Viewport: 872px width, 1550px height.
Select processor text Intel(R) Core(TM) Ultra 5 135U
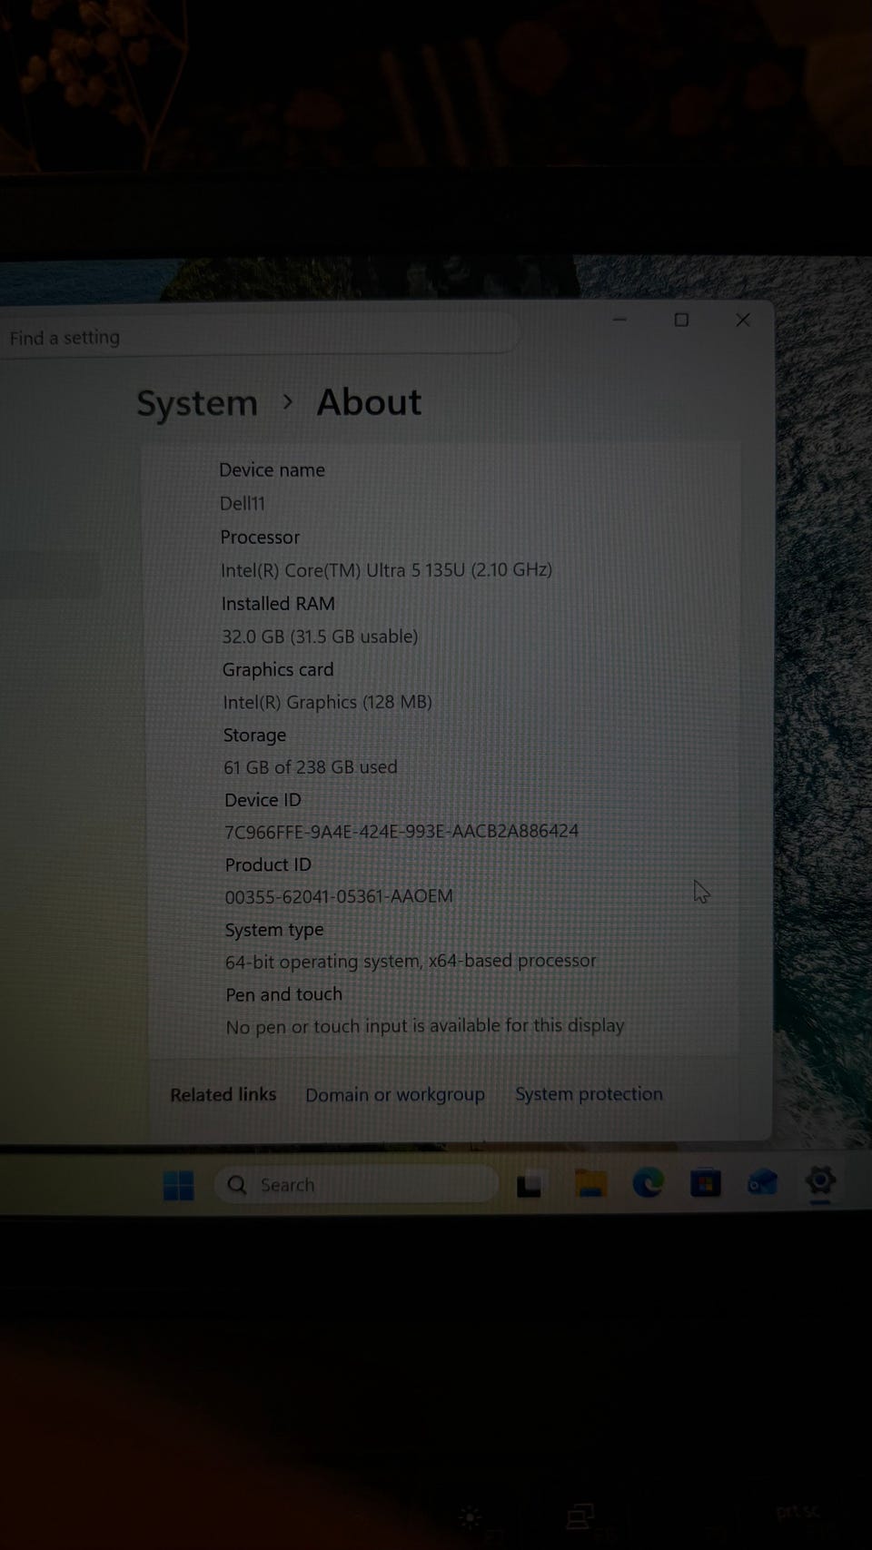[342, 570]
